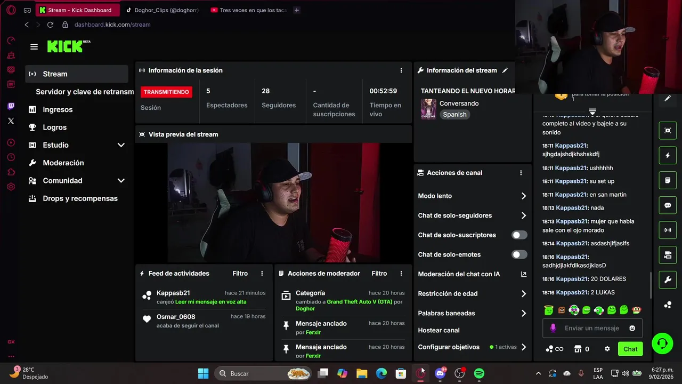Edit stream information with pencil icon

[505, 70]
